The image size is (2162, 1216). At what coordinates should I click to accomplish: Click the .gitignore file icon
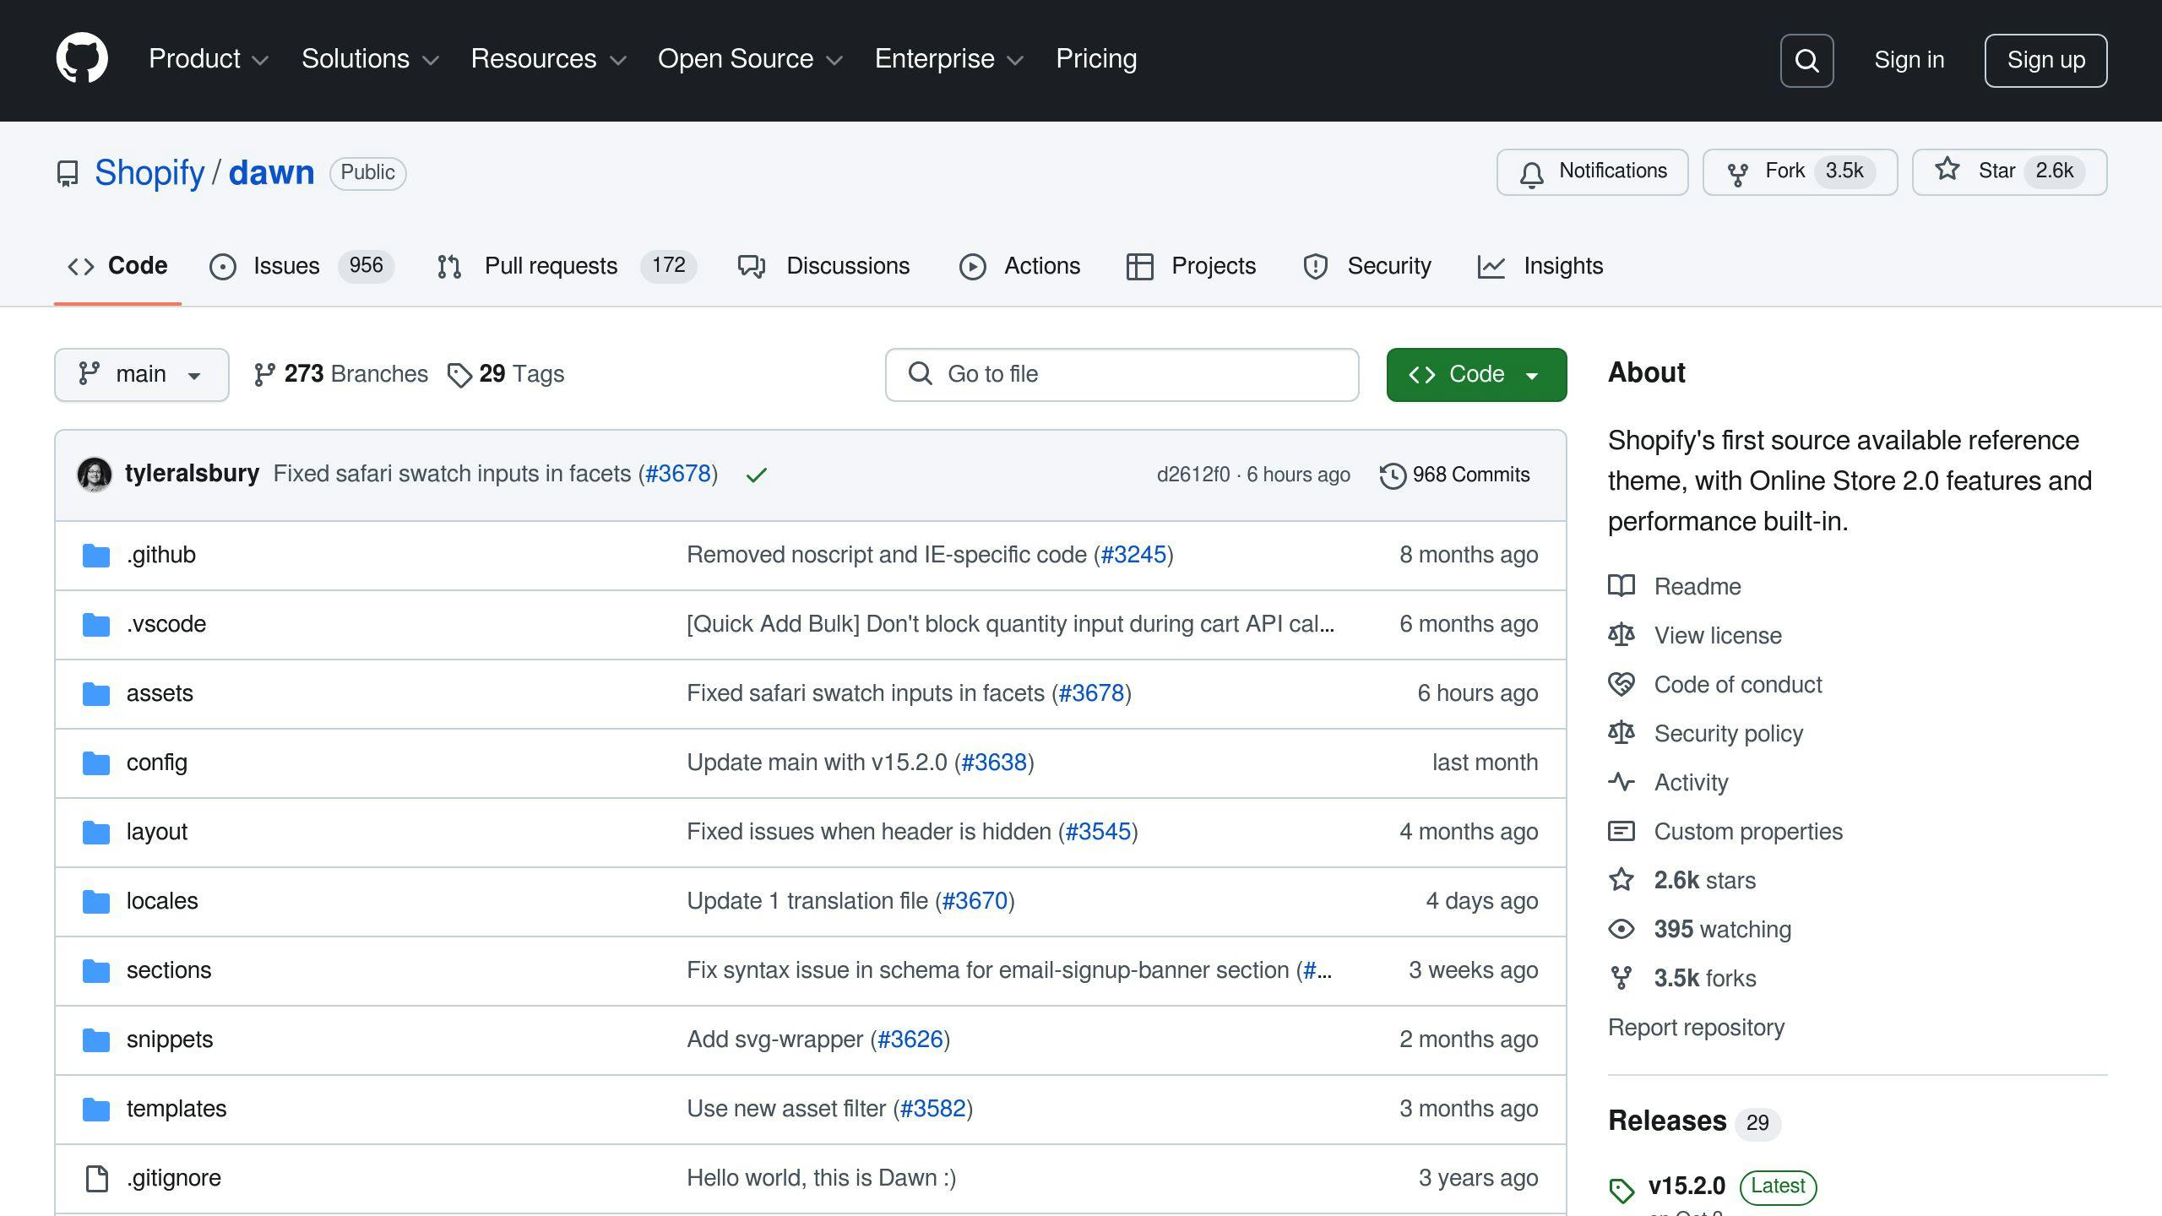[97, 1178]
